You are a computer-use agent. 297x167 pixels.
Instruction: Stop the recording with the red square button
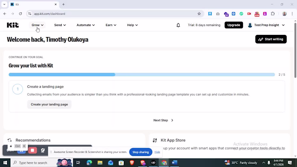32,150
